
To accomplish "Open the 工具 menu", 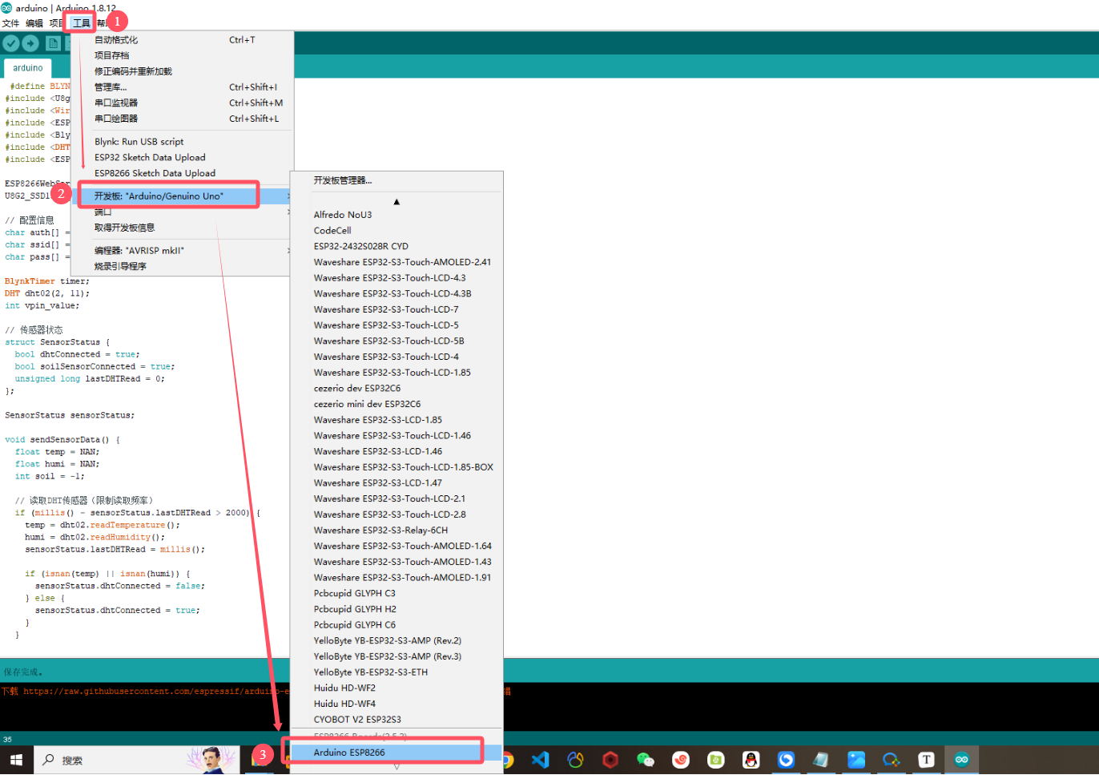I will tap(82, 23).
